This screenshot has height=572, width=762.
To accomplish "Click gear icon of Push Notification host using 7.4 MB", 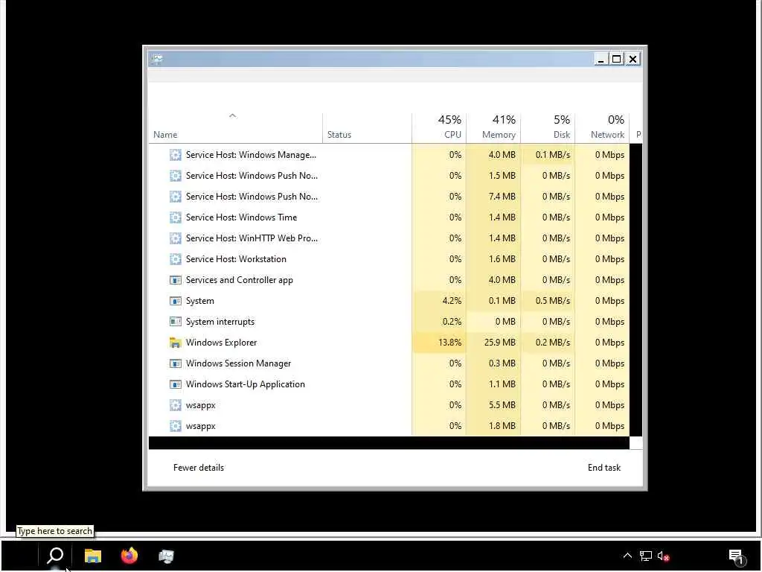I will click(x=176, y=197).
